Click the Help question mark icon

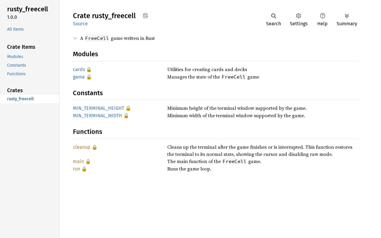click(x=322, y=16)
